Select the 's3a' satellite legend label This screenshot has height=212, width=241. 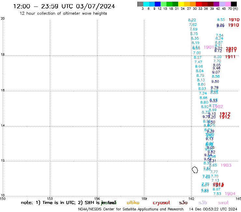pyautogui.click(x=183, y=203)
